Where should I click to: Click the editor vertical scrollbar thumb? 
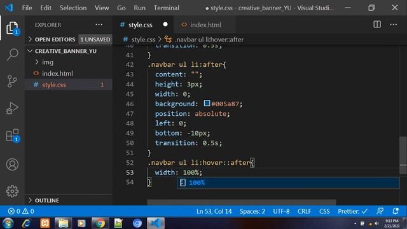[403, 155]
